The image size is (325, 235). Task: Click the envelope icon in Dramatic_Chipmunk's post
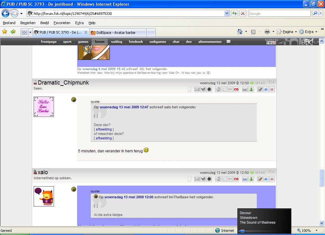click(197, 89)
